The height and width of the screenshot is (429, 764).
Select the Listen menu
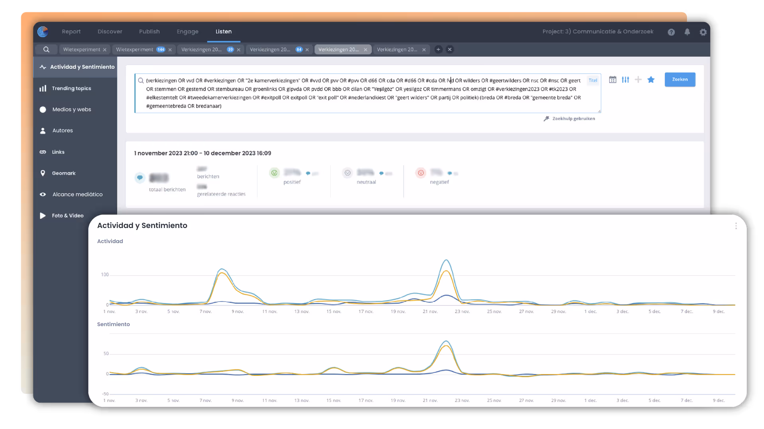(224, 31)
